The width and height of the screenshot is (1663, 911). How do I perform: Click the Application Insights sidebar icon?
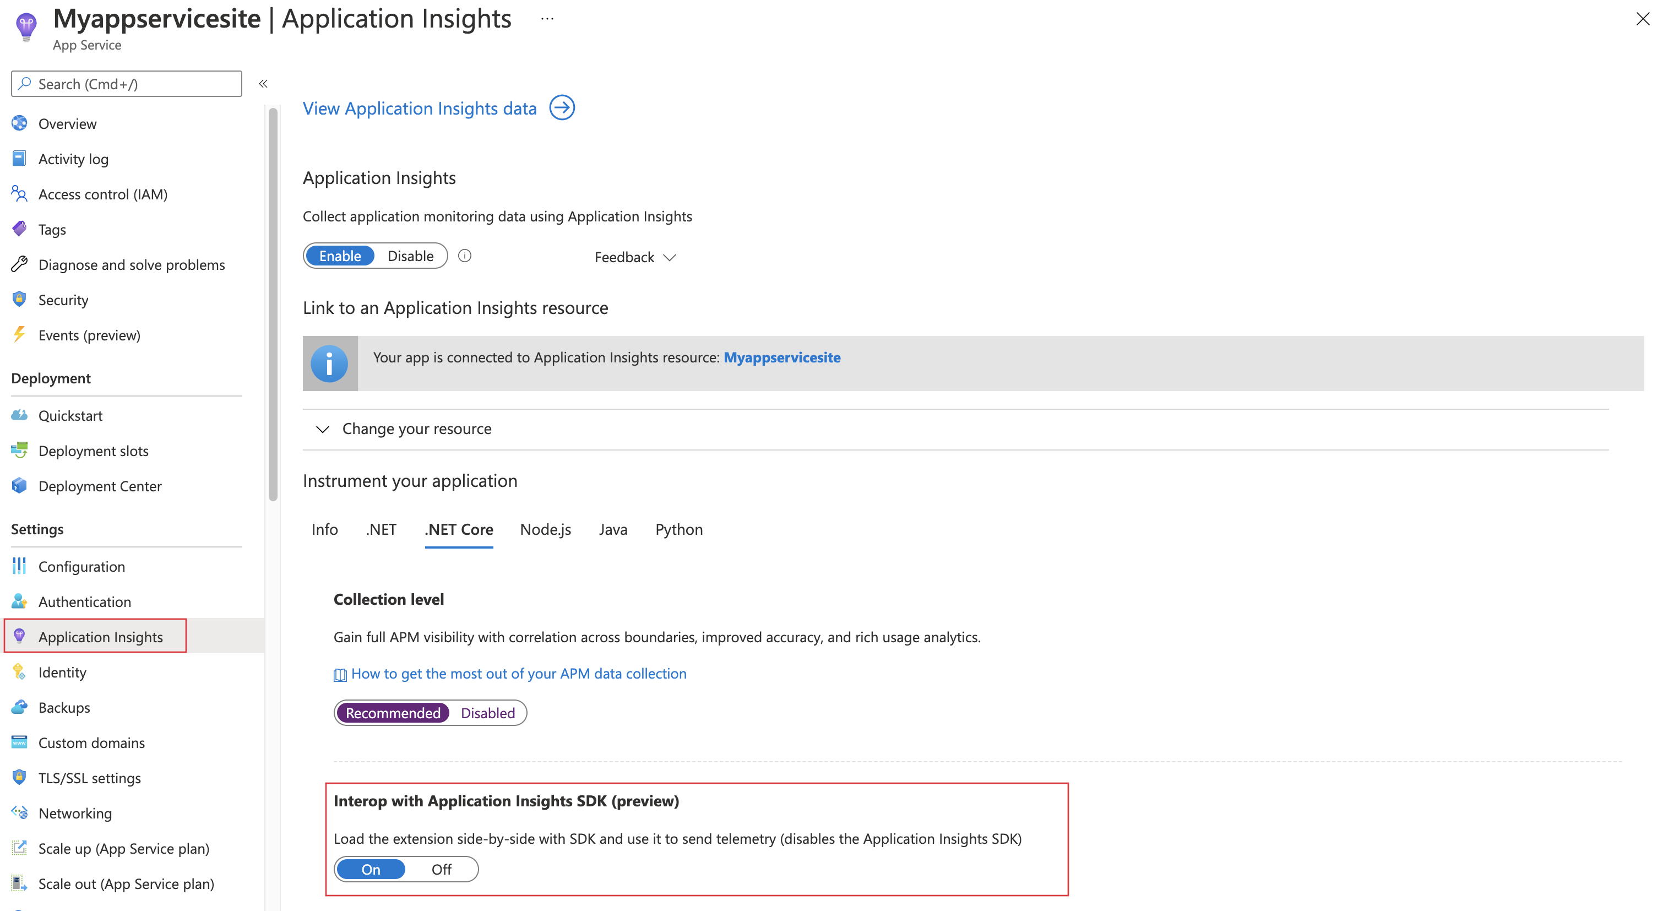click(x=19, y=636)
